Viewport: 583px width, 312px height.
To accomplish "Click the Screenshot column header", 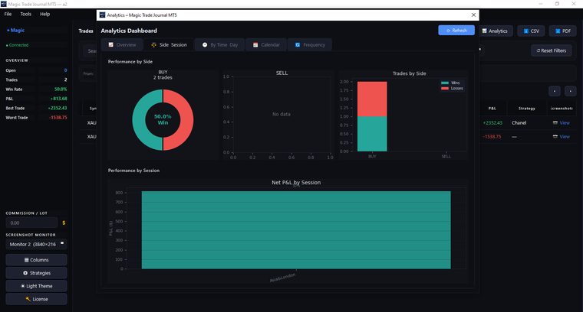I will click(562, 109).
